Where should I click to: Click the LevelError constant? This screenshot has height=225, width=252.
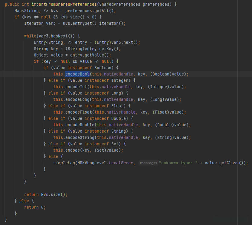121,163
